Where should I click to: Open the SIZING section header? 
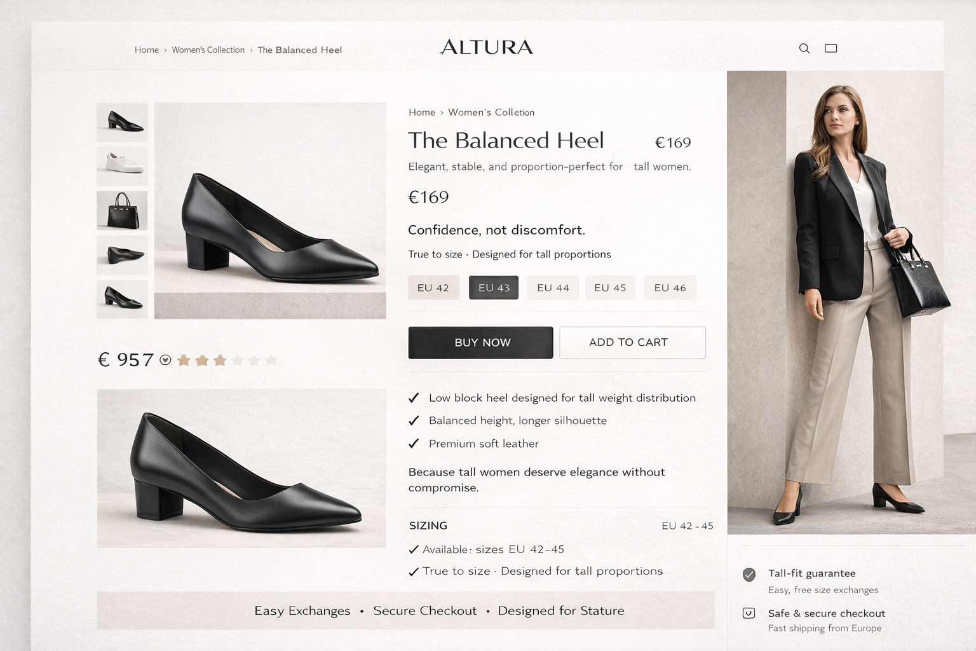428,526
